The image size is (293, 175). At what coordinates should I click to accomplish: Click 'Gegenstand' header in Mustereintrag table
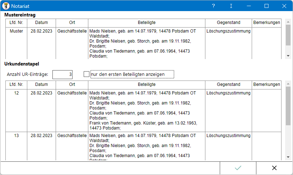[228, 23]
